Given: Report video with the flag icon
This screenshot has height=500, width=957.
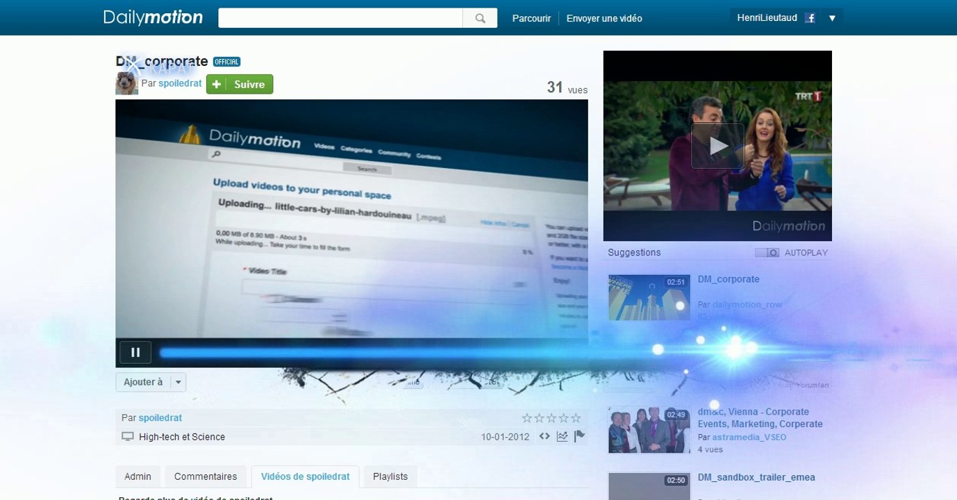Looking at the screenshot, I should coord(579,436).
